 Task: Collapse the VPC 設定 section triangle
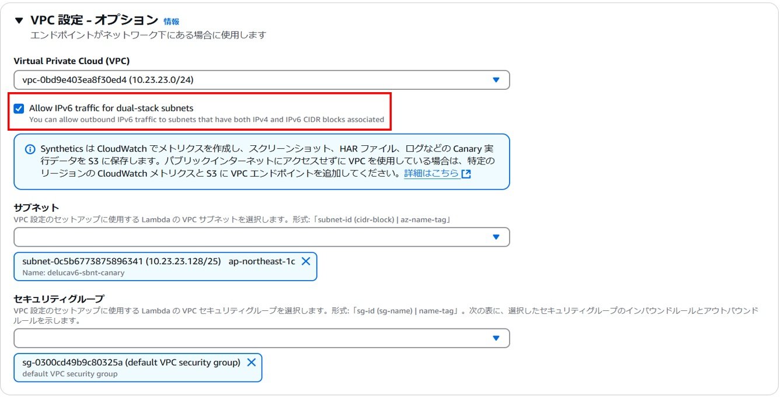tap(19, 20)
